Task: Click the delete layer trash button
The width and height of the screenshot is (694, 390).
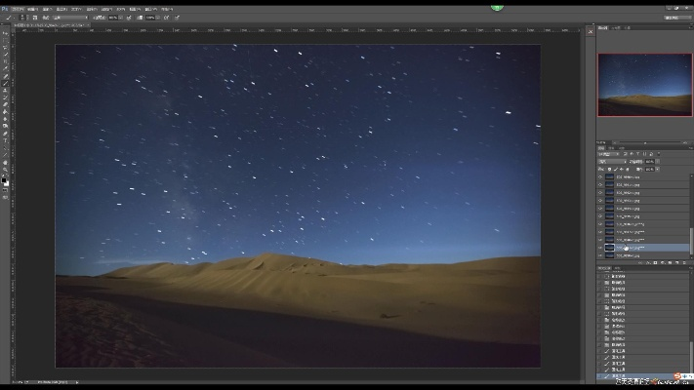Action: (x=686, y=264)
